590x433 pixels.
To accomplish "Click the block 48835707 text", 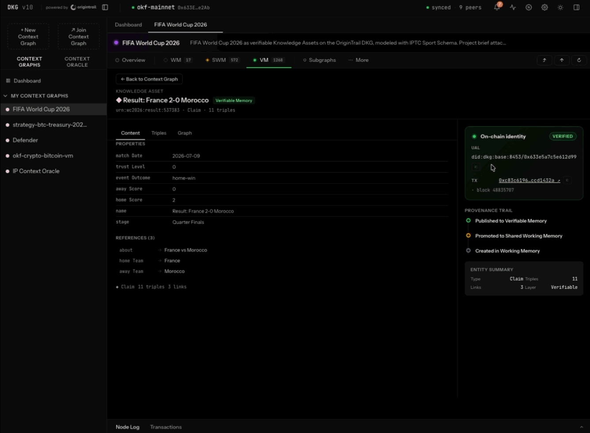I will (x=495, y=190).
